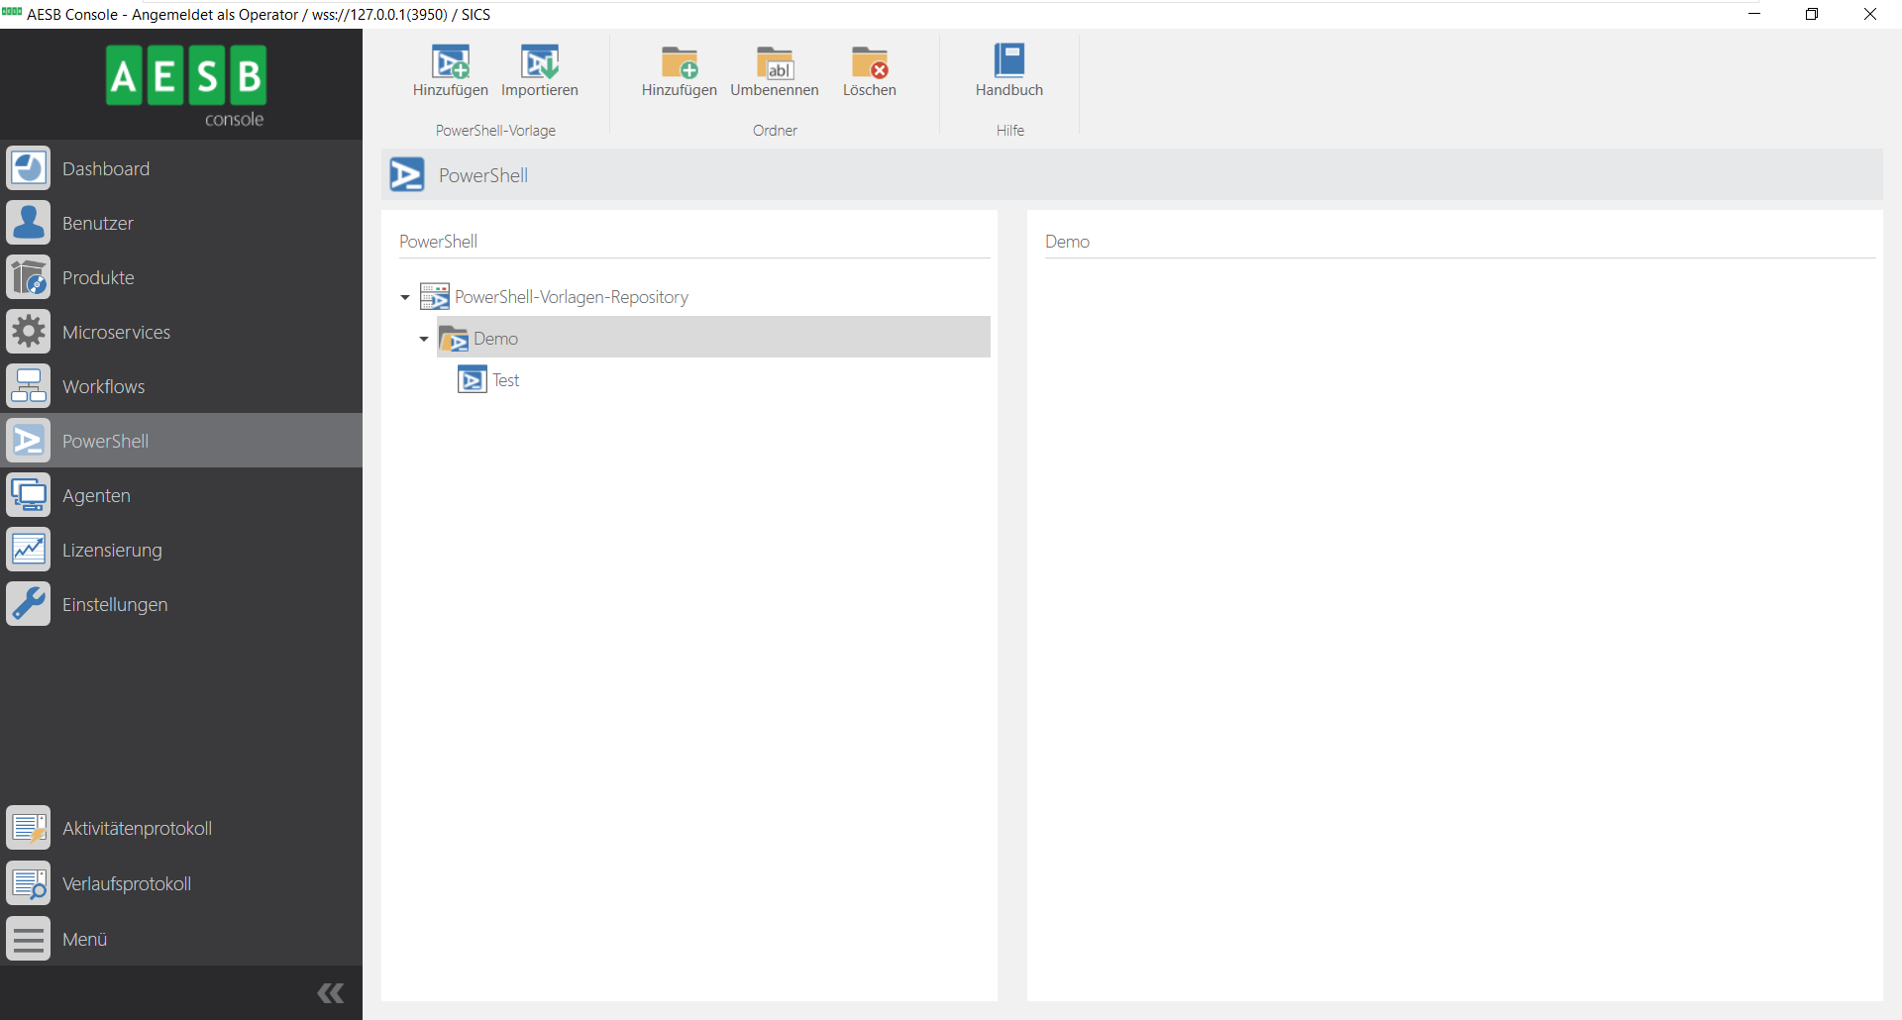Collapse the Demo folder in the tree
This screenshot has height=1020, width=1902.
click(423, 339)
